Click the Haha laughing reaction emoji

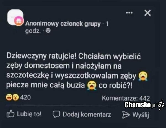coord(9,97)
